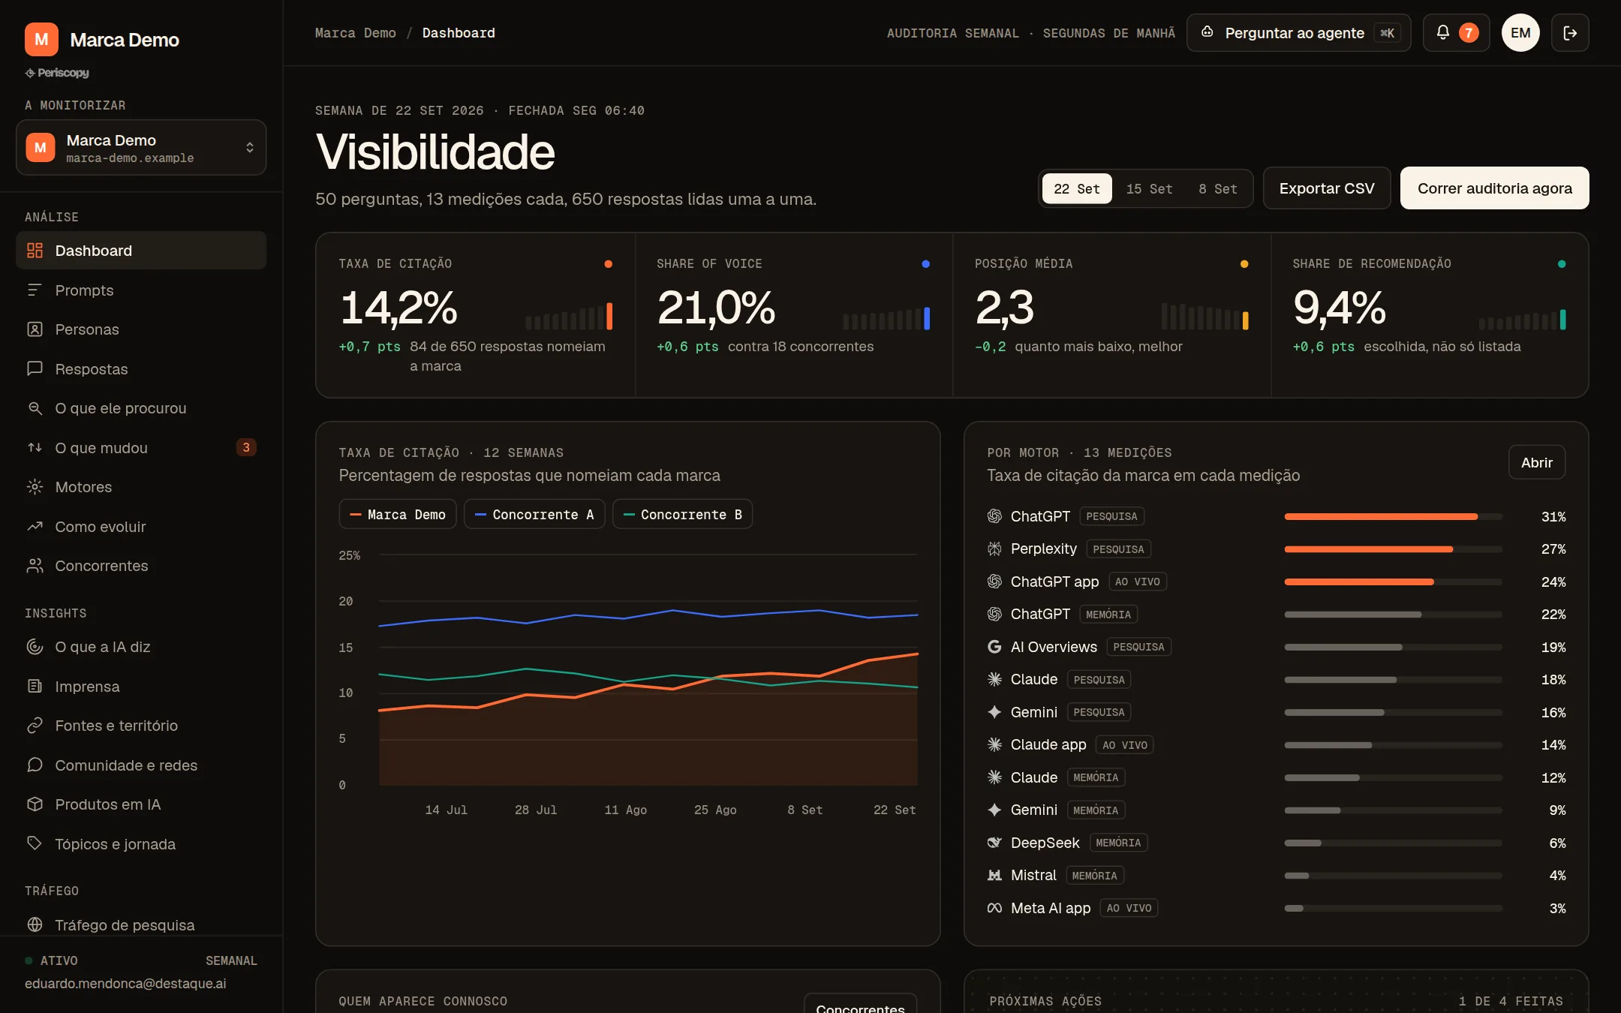1621x1013 pixels.
Task: Open the Fontes e território link icon
Action: click(x=35, y=726)
